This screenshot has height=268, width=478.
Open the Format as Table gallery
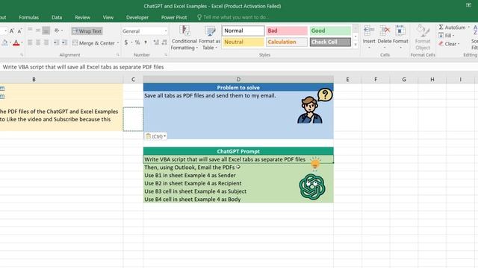(209, 38)
